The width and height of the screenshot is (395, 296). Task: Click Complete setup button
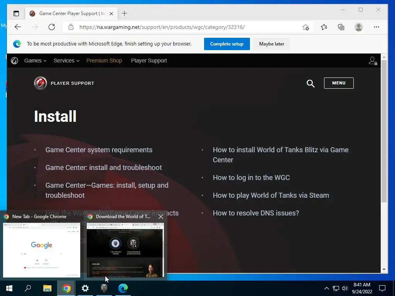227,44
